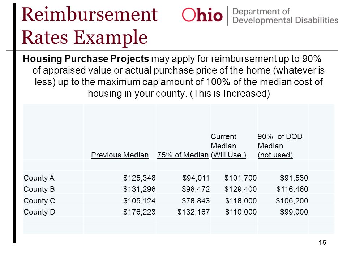This screenshot has height=260, width=347.
Task: Select the $118,000 current median cell
Action: pos(241,201)
